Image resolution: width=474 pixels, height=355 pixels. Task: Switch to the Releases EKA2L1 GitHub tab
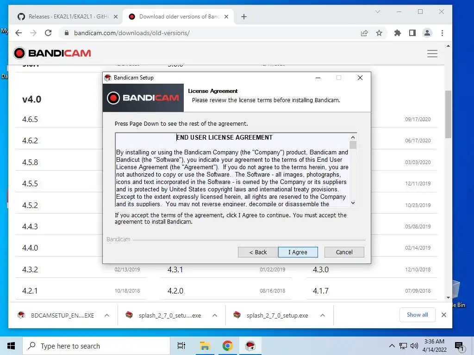[64, 17]
